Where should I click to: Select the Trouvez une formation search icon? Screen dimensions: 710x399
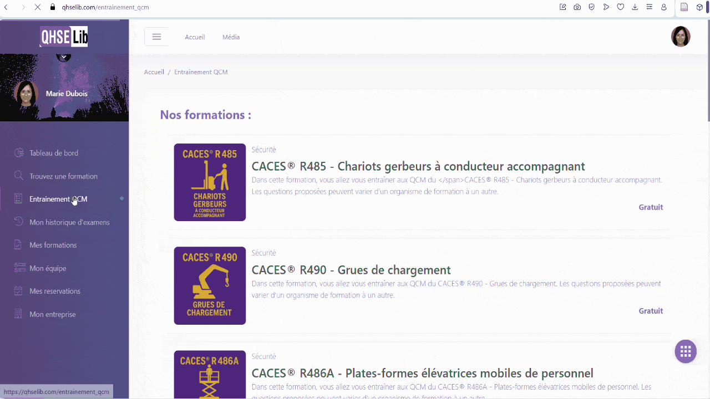pos(17,176)
